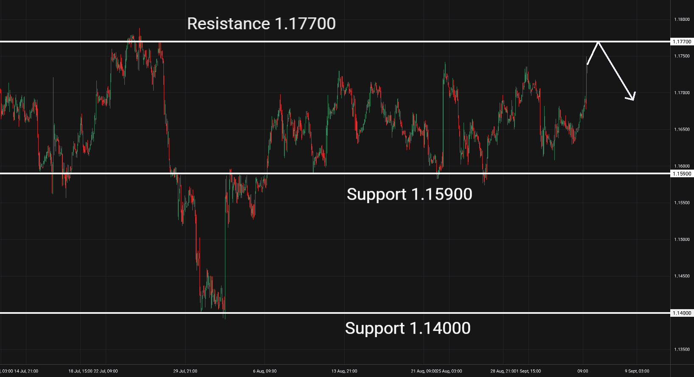Click the 13 Aug, 21:00 time label
This screenshot has width=694, height=377.
[344, 371]
